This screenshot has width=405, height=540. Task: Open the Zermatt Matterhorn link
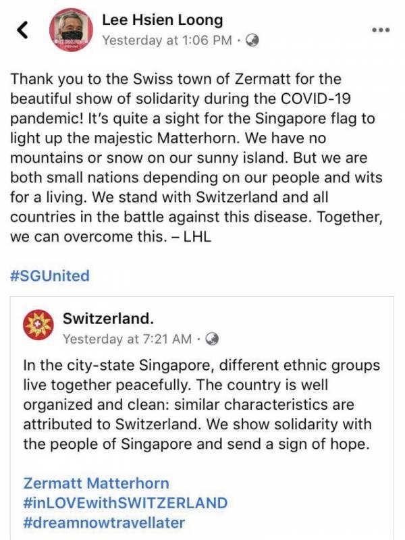(x=96, y=483)
